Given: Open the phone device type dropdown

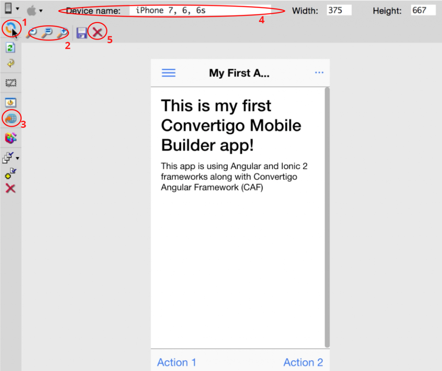Looking at the screenshot, I should point(12,9).
